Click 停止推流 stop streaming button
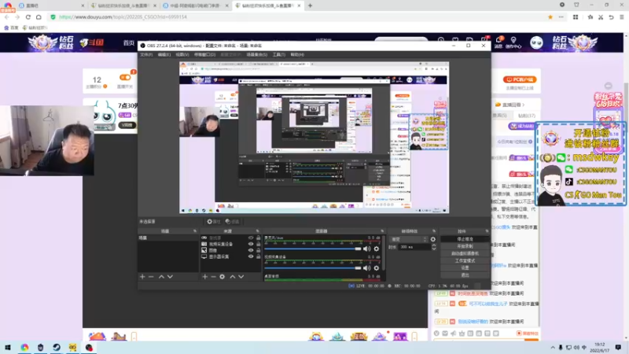The width and height of the screenshot is (629, 354). (465, 239)
